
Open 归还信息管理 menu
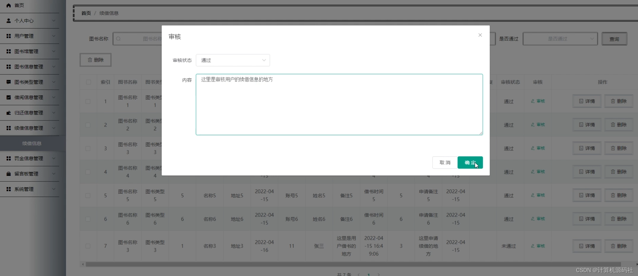point(30,113)
